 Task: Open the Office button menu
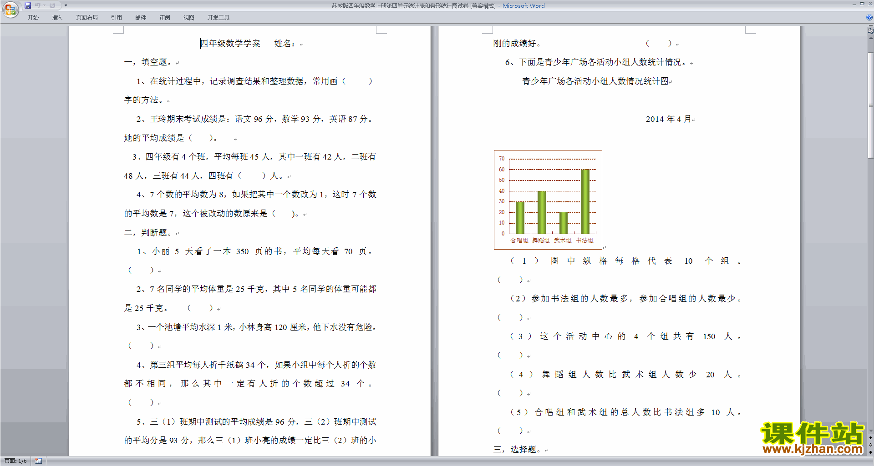(x=10, y=9)
